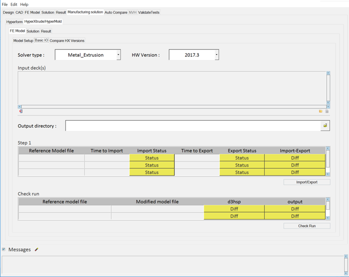Click the remove input deck icon
This screenshot has height=277, width=349.
tap(21, 111)
